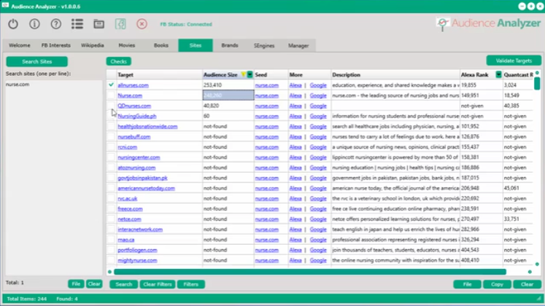Open the Alexa link for rvc.ac.uk row
This screenshot has width=545, height=306.
click(295, 198)
